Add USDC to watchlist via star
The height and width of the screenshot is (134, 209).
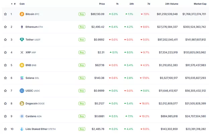coord(5,91)
